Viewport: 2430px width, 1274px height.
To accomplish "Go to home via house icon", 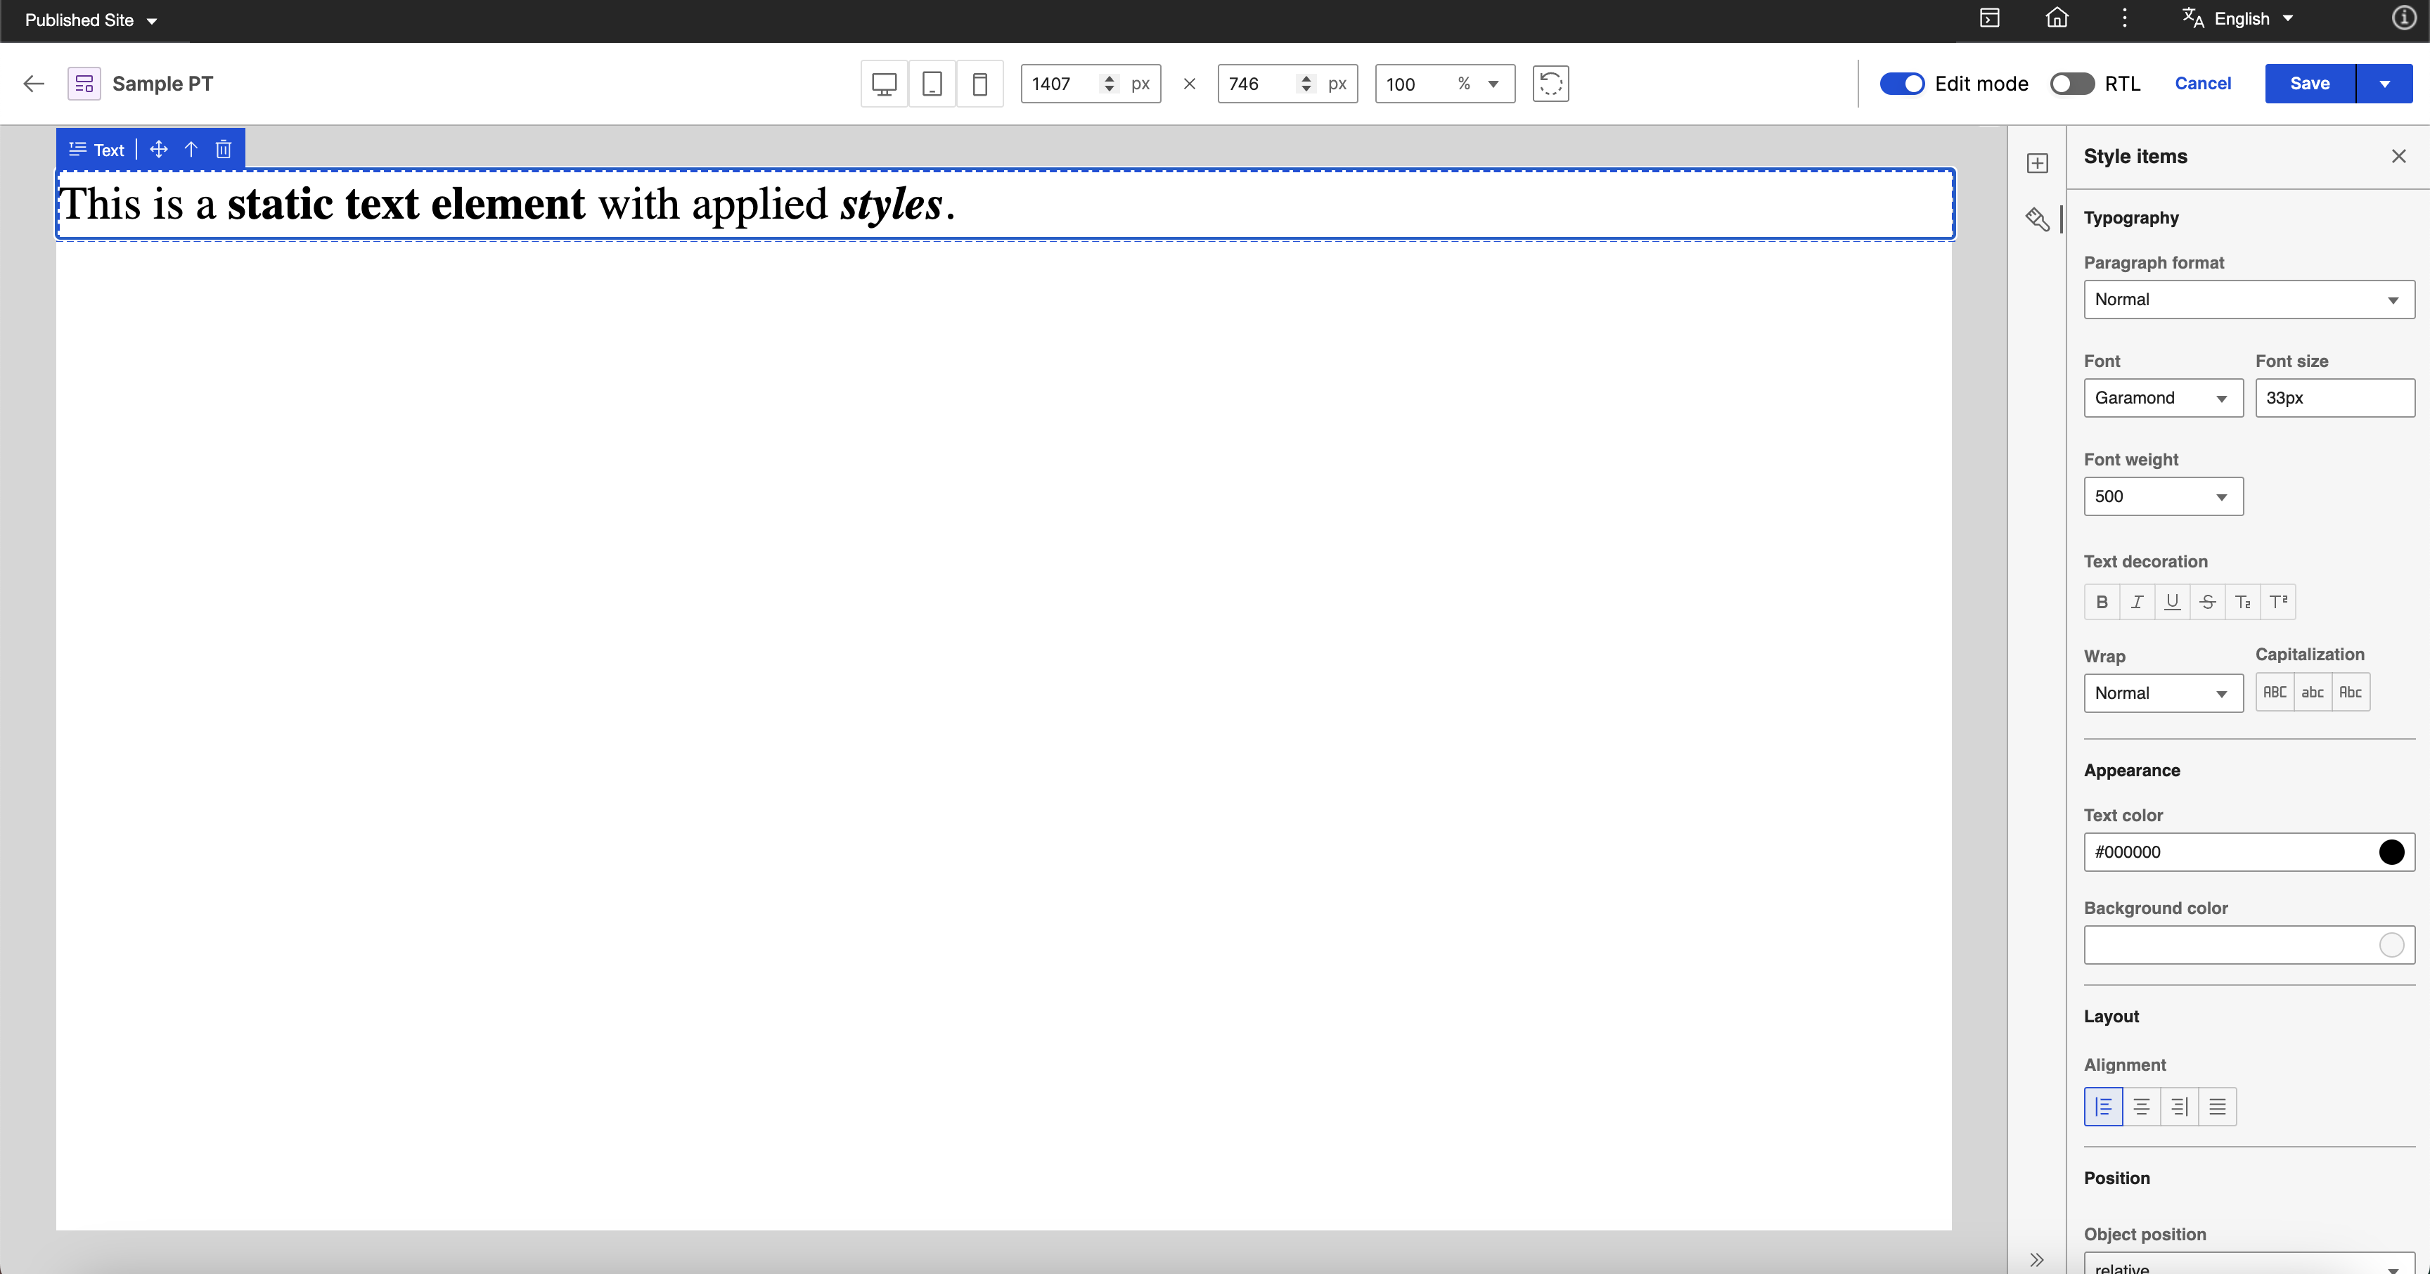I will 2057,18.
